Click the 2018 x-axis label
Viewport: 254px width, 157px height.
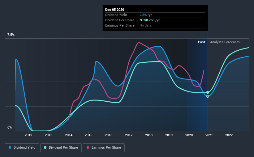click(x=149, y=135)
